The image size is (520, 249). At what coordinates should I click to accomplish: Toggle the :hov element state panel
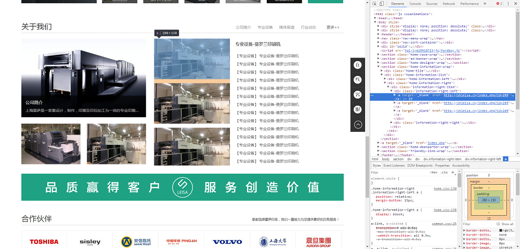pos(434,172)
